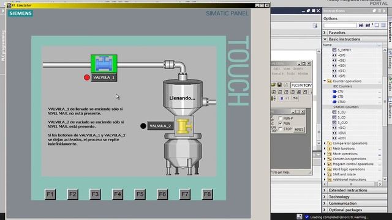
Task: Collapse the Basic instructions section
Action: click(x=325, y=39)
